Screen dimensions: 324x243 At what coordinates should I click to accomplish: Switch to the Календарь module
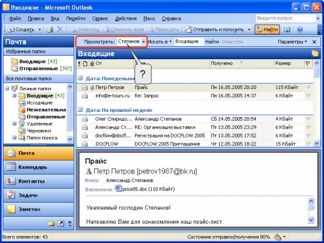pyautogui.click(x=39, y=167)
